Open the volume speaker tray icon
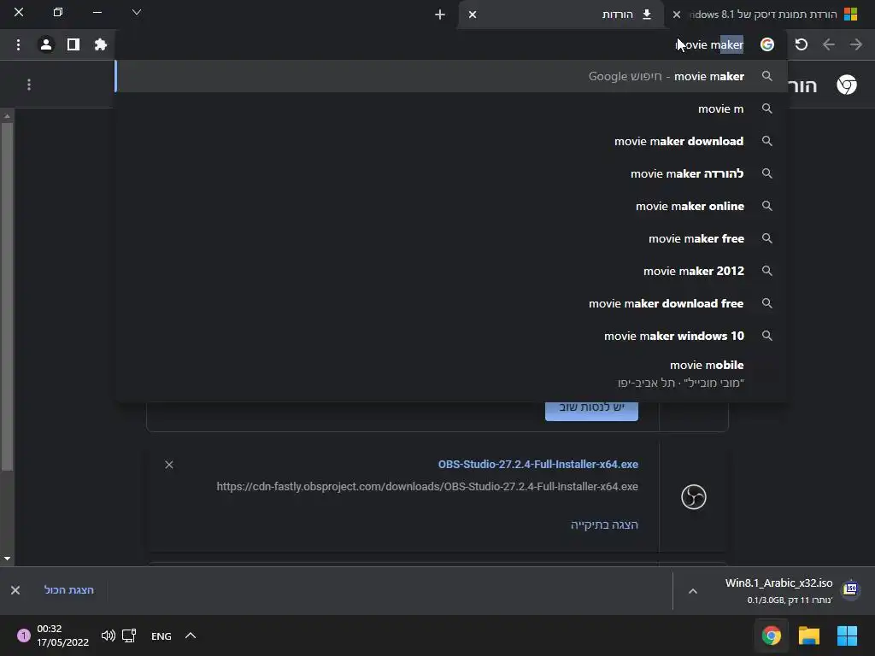Screen dimensions: 875x656 pos(109,635)
